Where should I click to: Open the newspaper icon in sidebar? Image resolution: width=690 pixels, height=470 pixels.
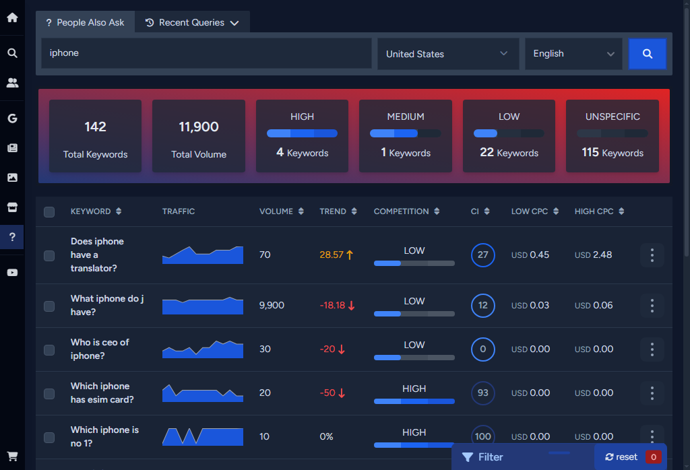pyautogui.click(x=12, y=147)
